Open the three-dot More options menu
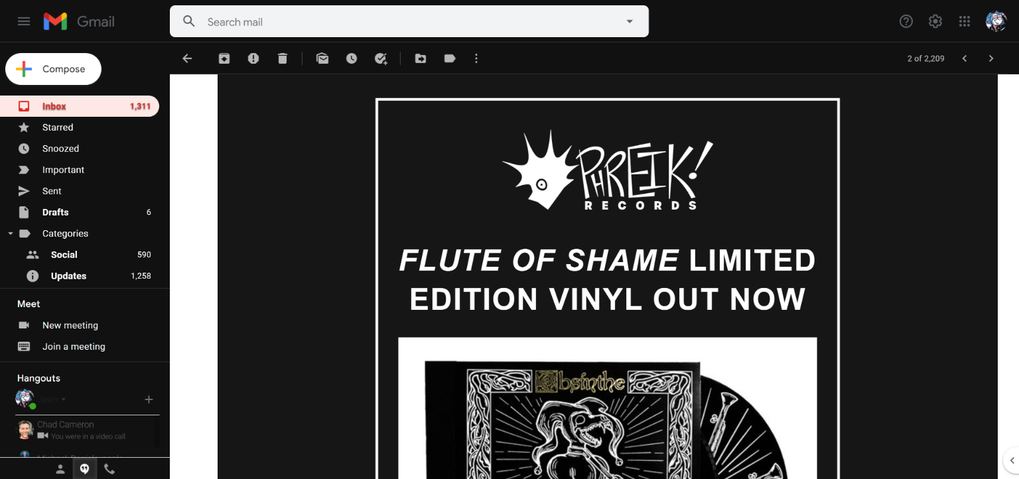The width and height of the screenshot is (1019, 479). click(x=476, y=58)
